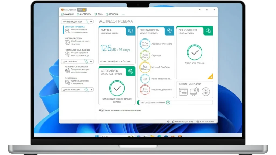Open the round shapes icon in Тонкие настройки
The height and width of the screenshot is (155, 276).
point(206,92)
